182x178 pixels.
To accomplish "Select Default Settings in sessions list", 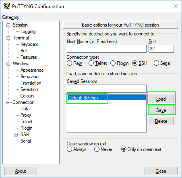I will click(x=107, y=98).
